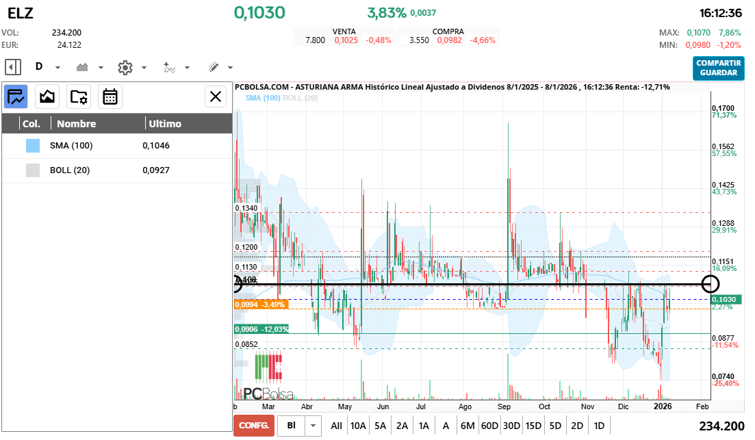Click the SMA (100) blue color swatch
This screenshot has width=755, height=440.
click(32, 146)
